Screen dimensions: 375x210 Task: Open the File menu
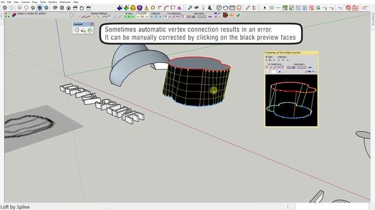coord(2,2)
